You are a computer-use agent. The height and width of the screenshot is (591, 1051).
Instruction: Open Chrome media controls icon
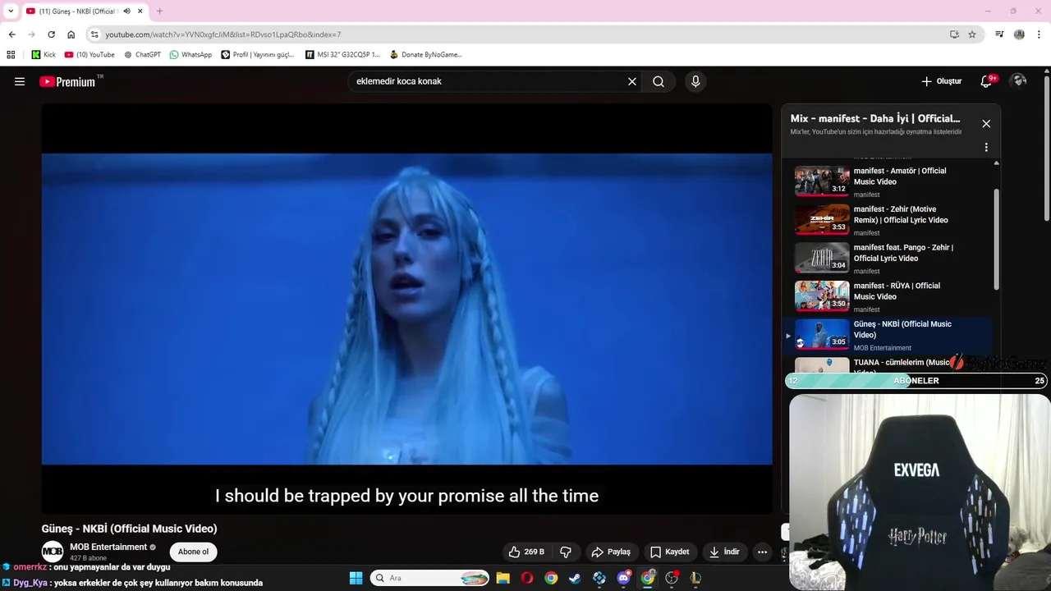point(999,34)
